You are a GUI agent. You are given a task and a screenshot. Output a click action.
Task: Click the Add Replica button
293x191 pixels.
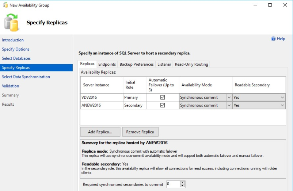pos(100,132)
